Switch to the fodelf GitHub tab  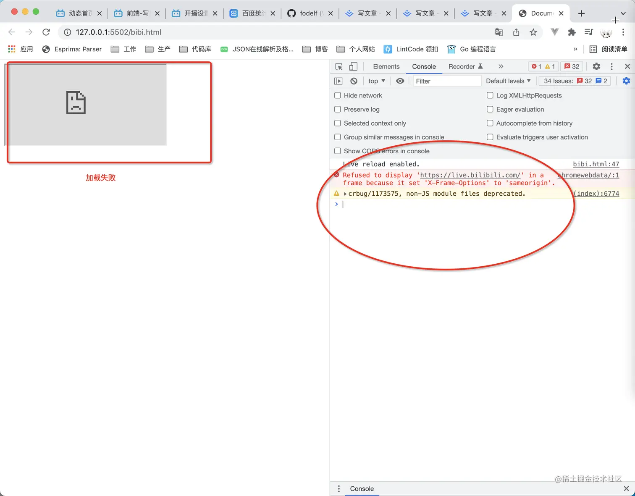[310, 13]
